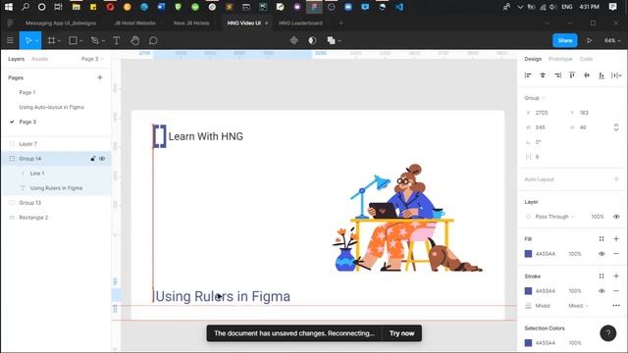This screenshot has width=628, height=353.
Task: Open the Help question mark button
Action: [x=608, y=333]
